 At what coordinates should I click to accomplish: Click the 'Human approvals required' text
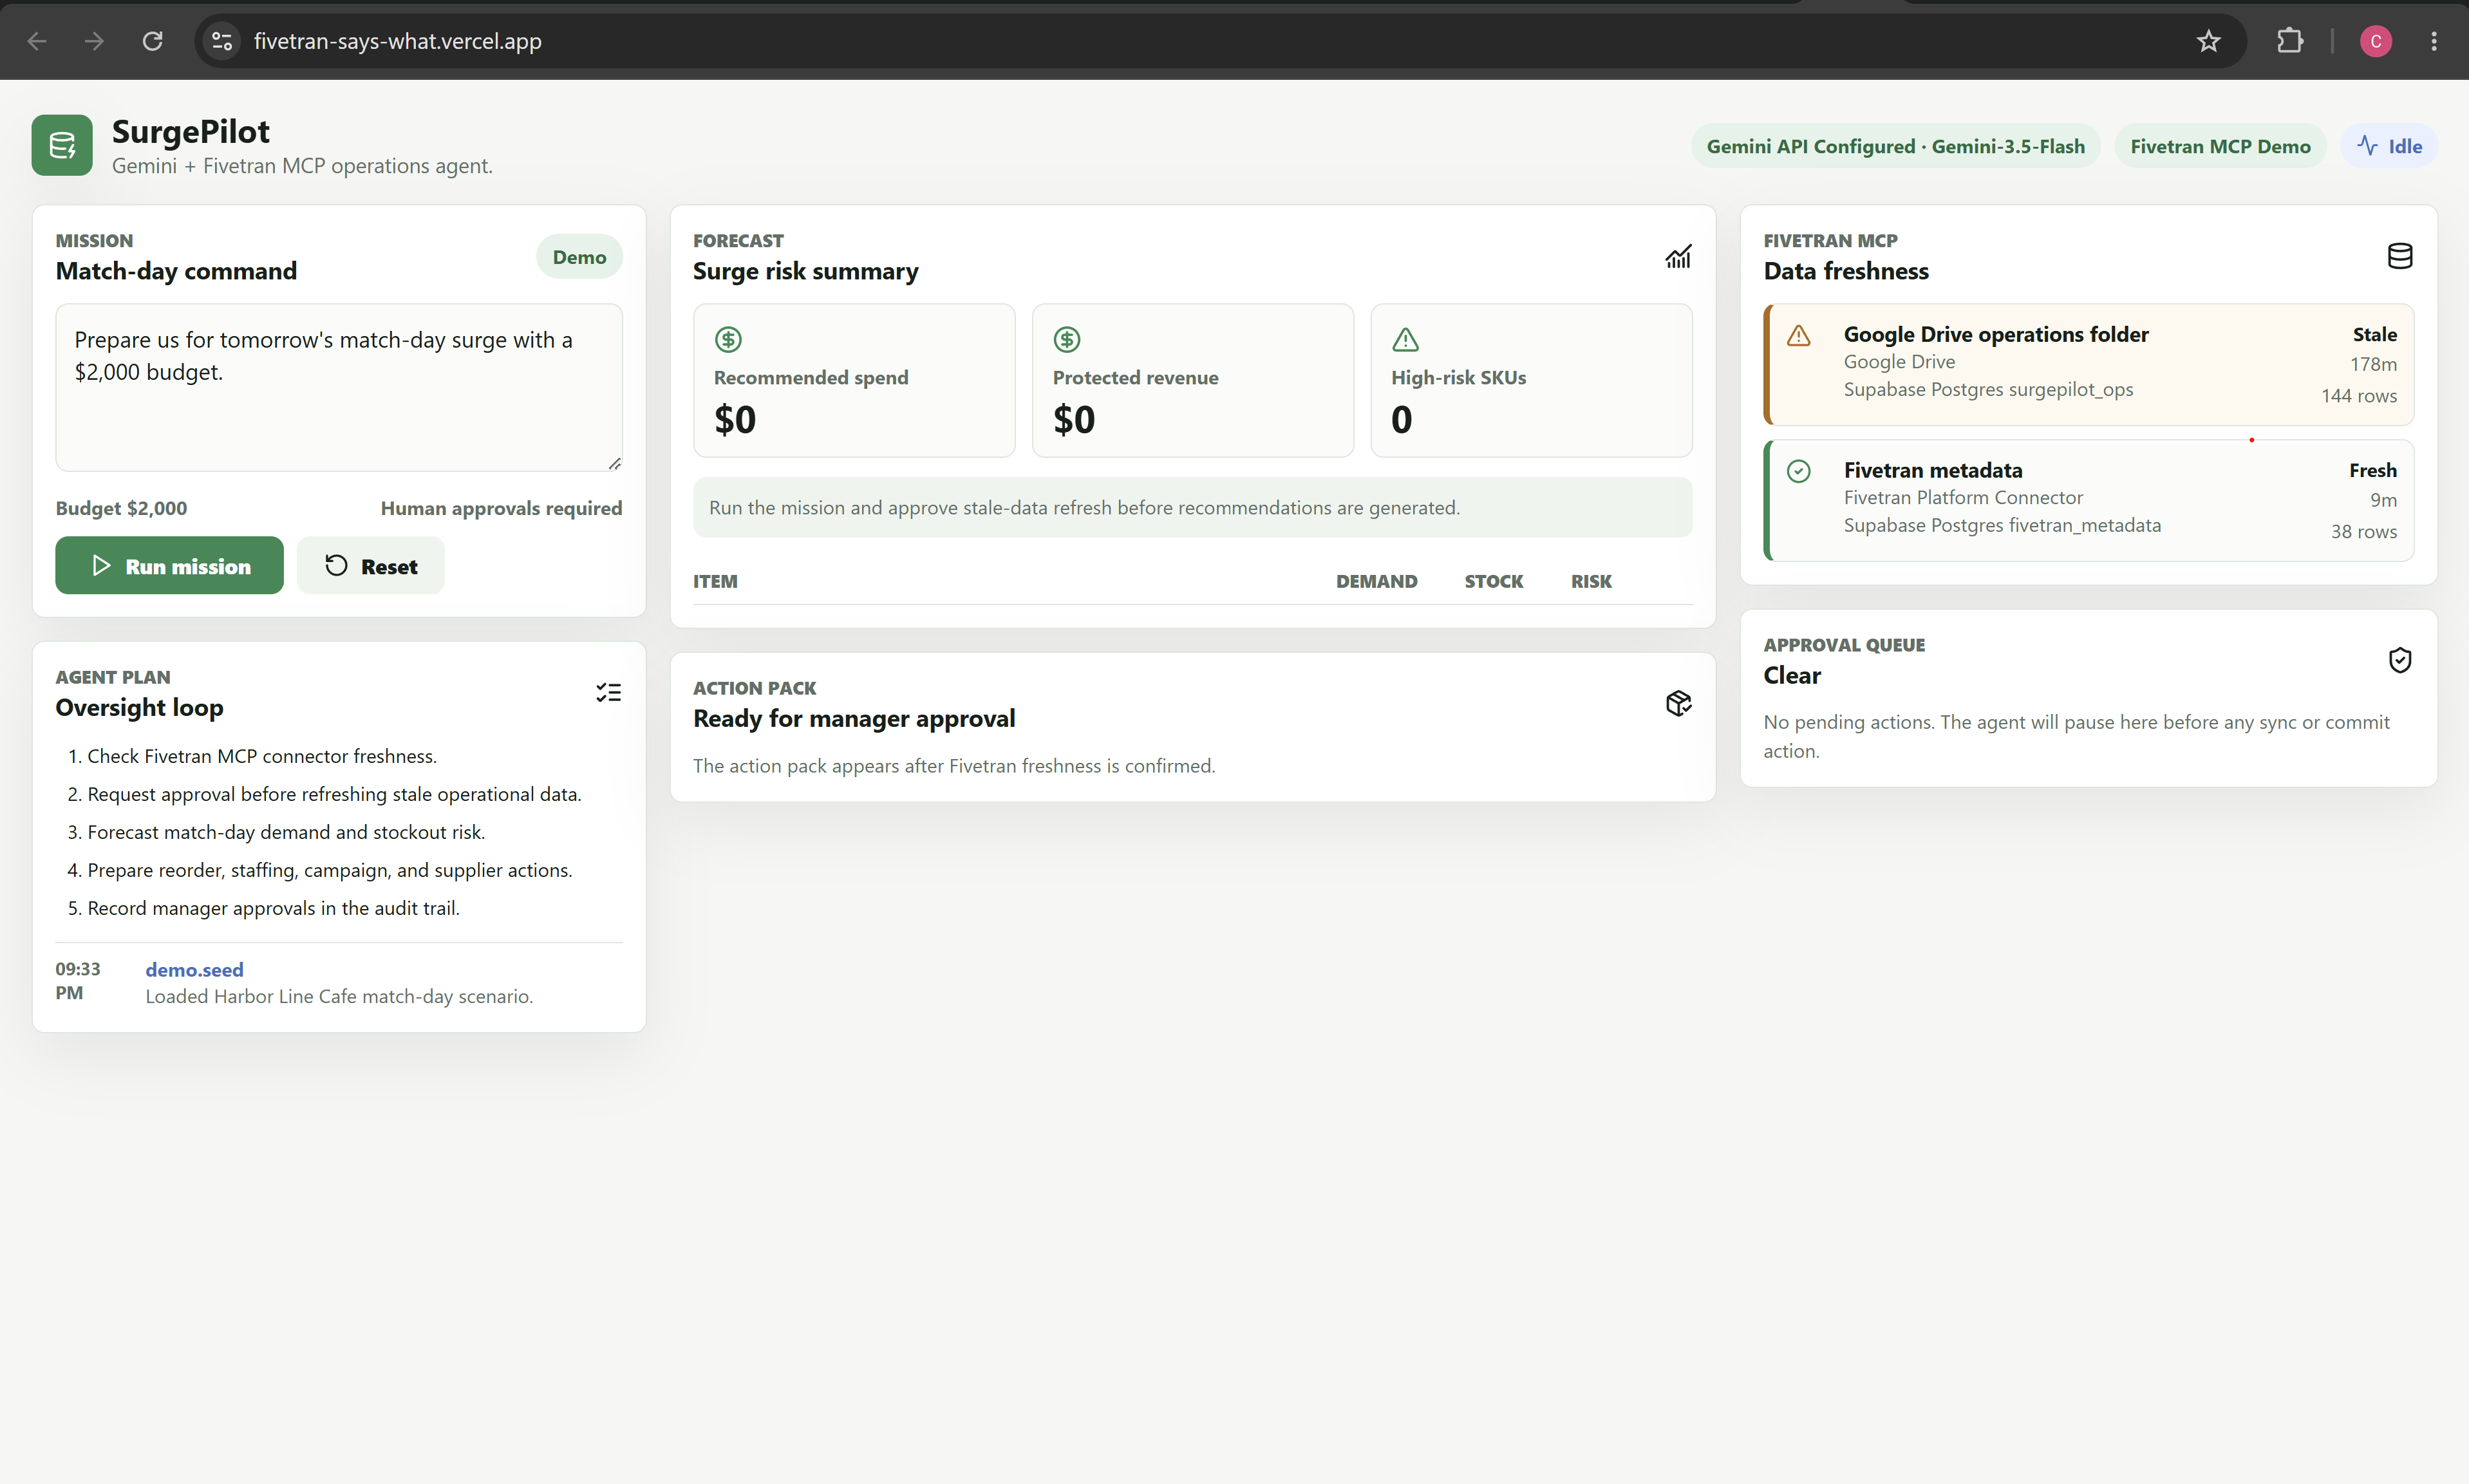pos(501,508)
